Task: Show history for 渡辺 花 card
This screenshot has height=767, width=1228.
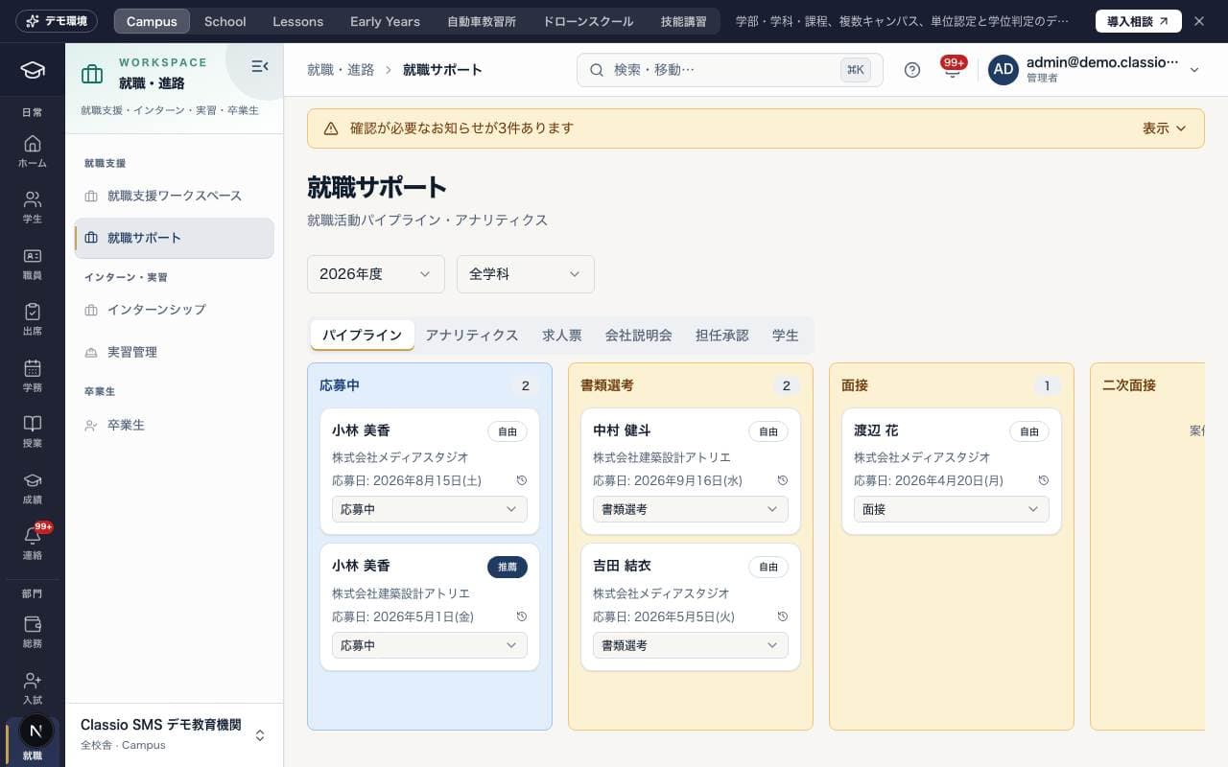Action: (1043, 480)
